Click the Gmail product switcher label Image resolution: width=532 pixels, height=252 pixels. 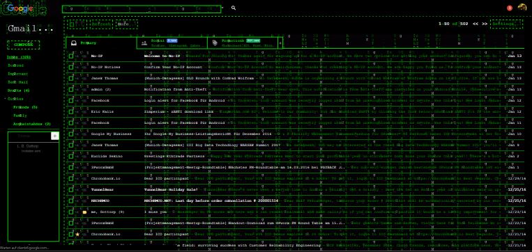tap(31, 29)
